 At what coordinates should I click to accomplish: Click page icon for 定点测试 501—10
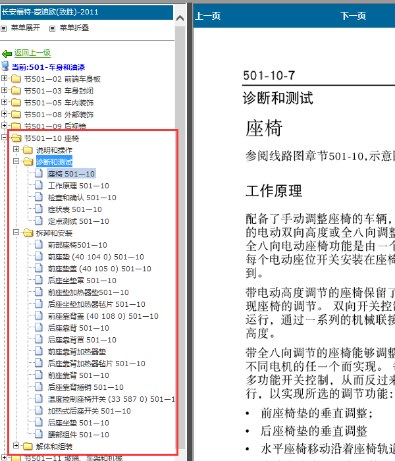tap(39, 221)
